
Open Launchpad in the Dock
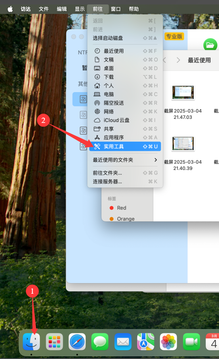click(54, 342)
